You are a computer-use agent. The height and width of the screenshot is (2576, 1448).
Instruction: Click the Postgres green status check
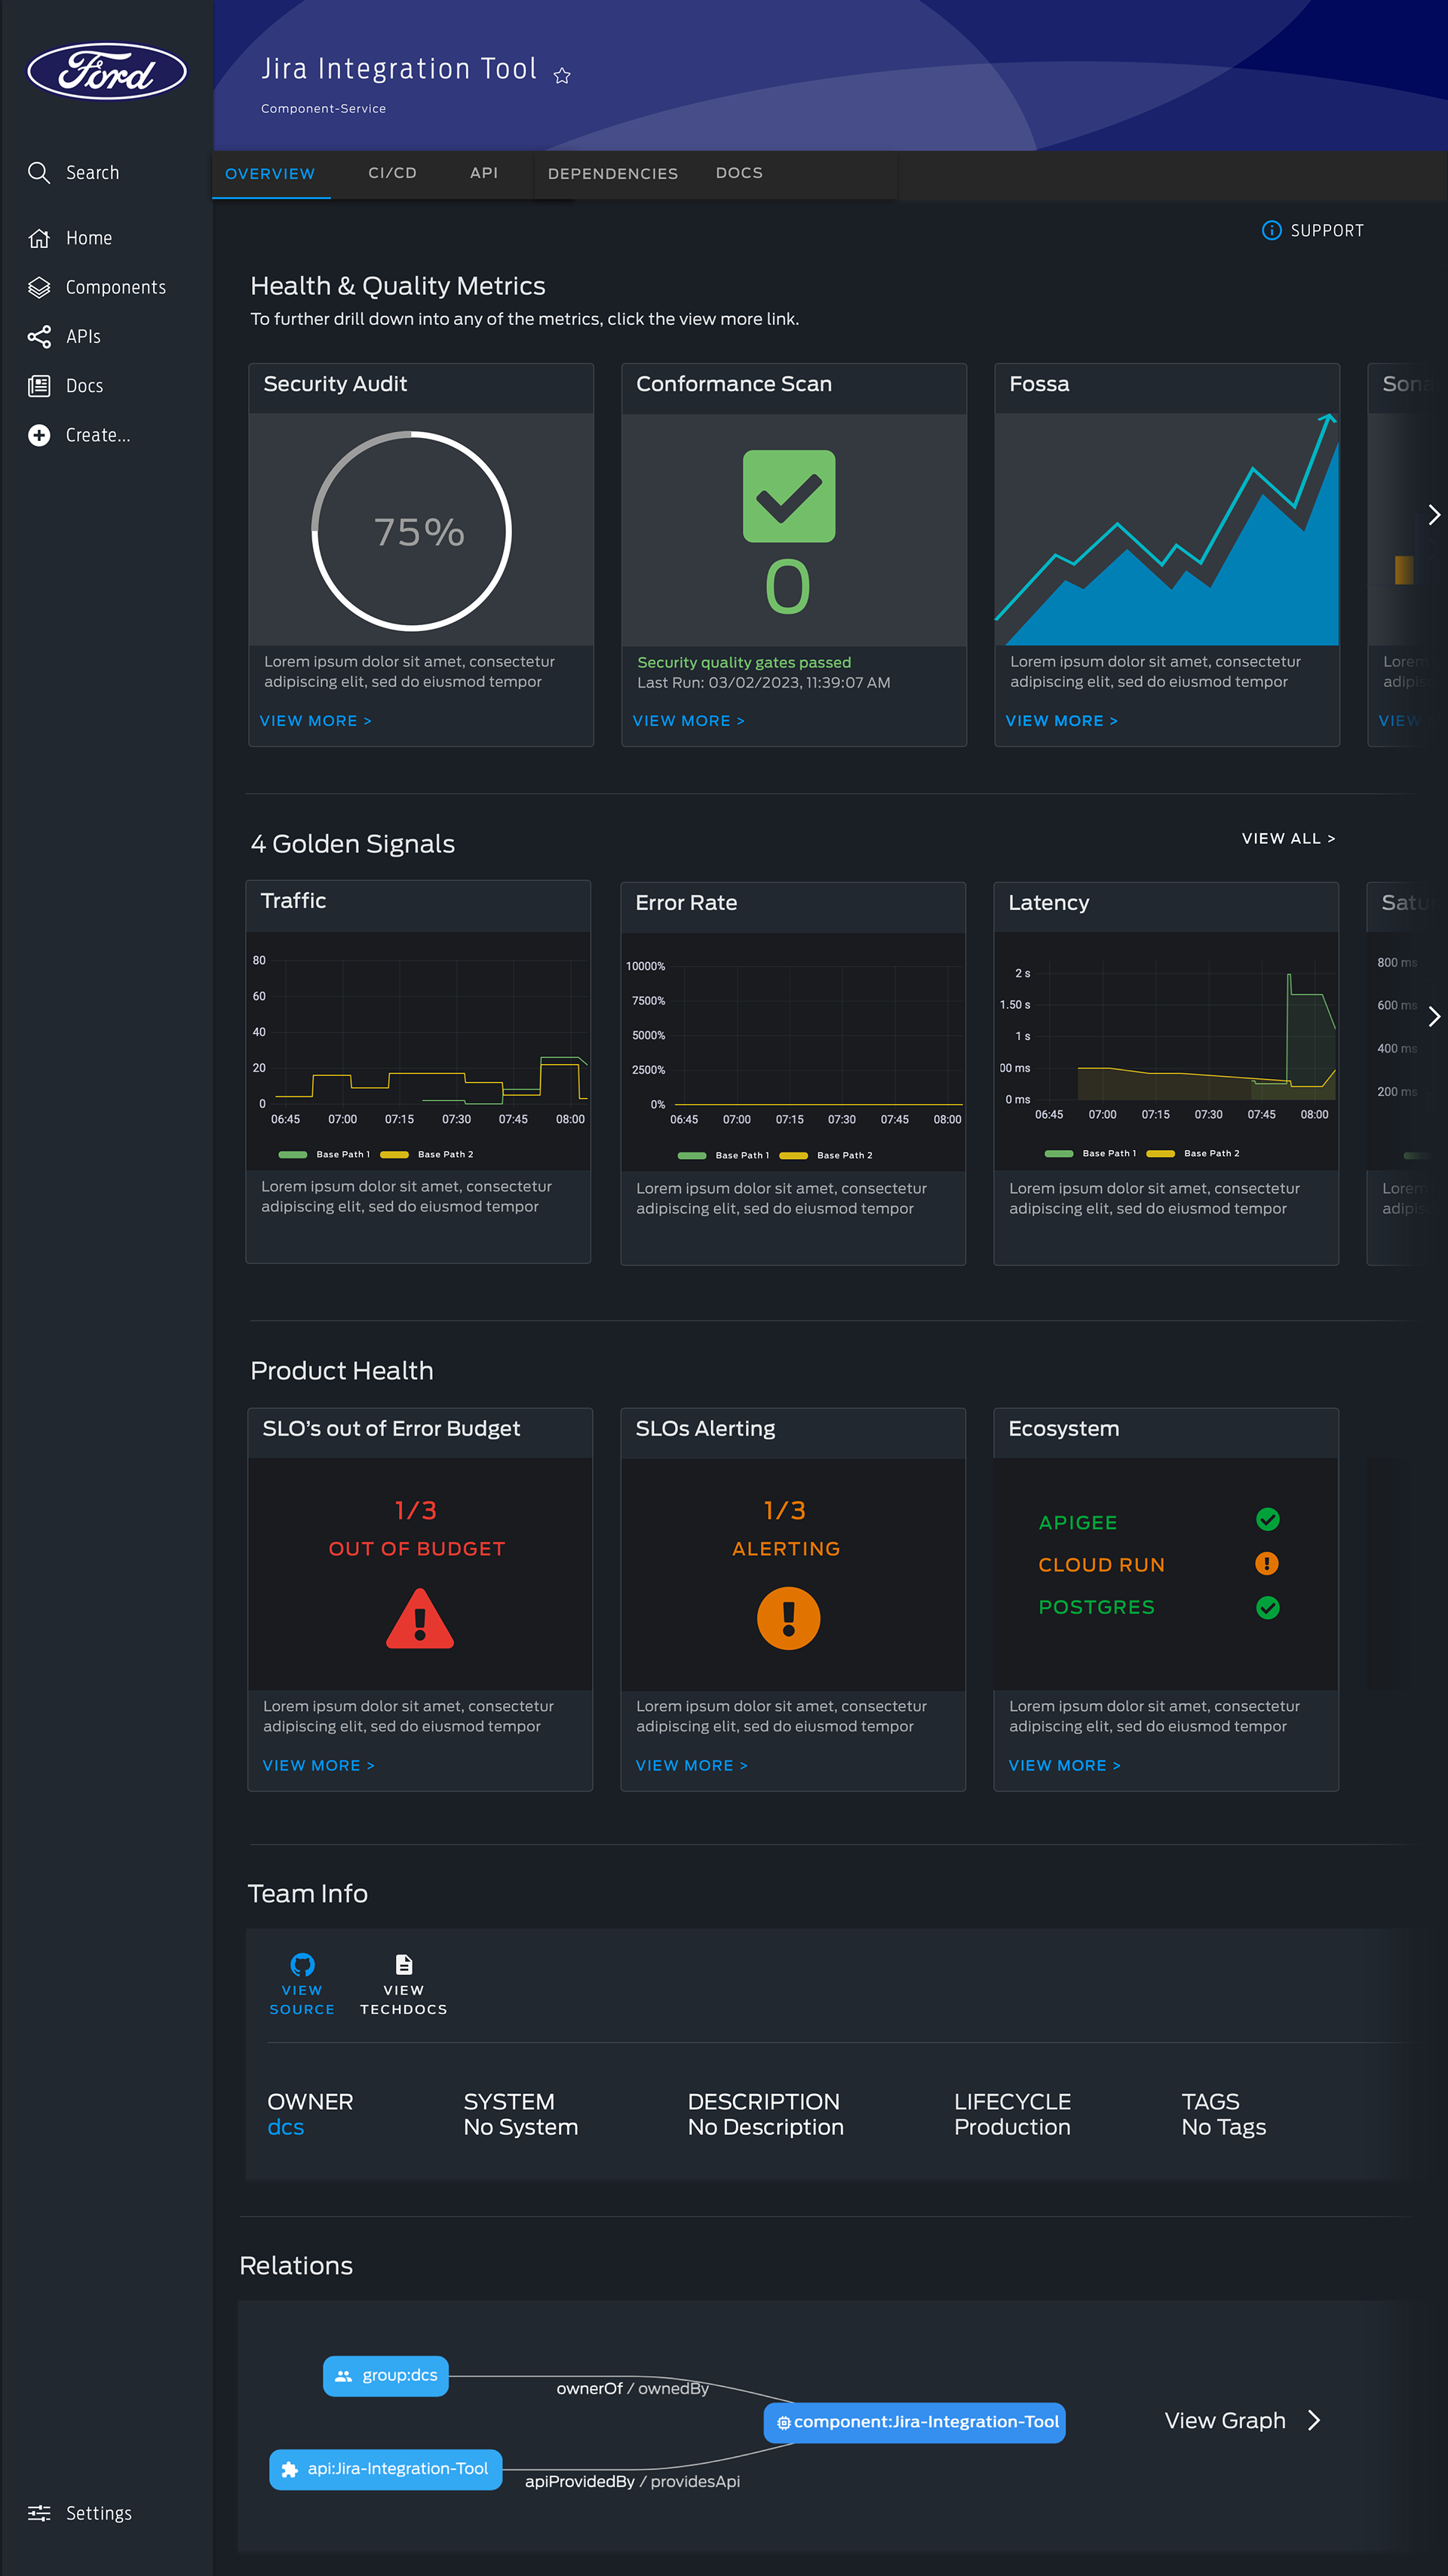[x=1268, y=1607]
